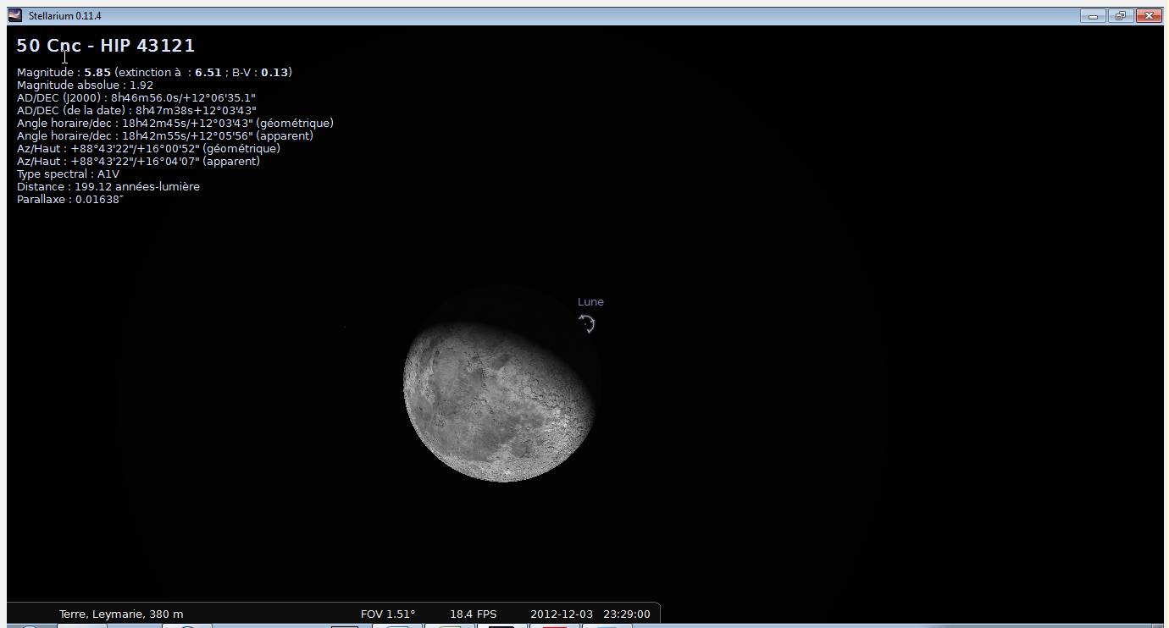This screenshot has width=1169, height=628.
Task: Click the Stellarium icon in the title bar
Action: pos(14,15)
